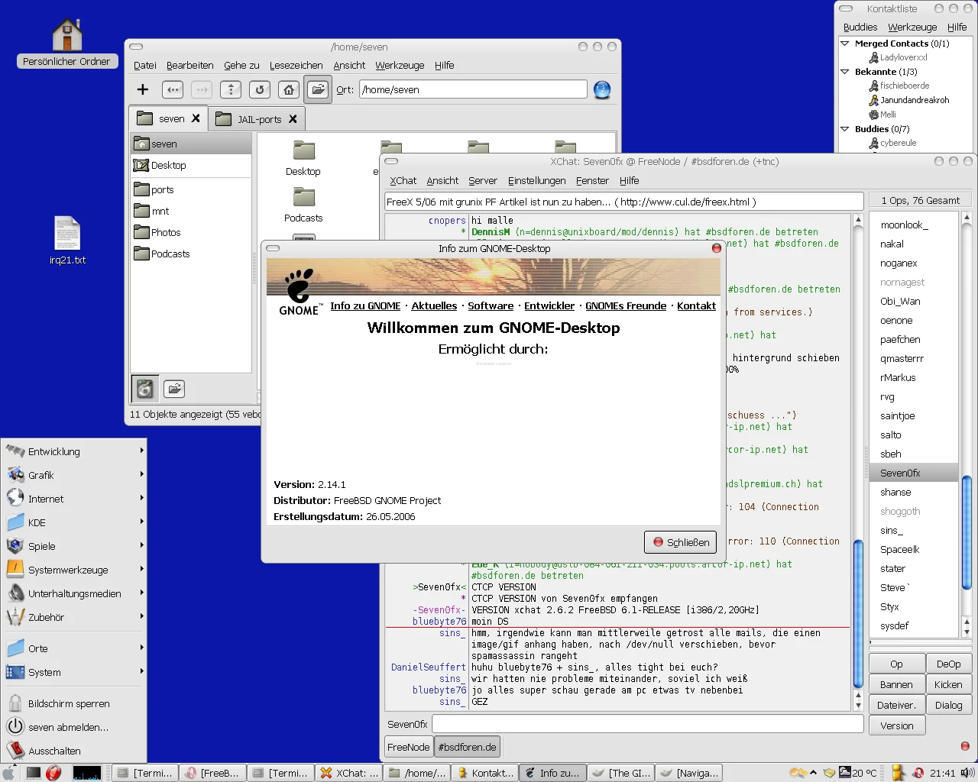Open Photos bookmark in the sidebar

(x=191, y=232)
